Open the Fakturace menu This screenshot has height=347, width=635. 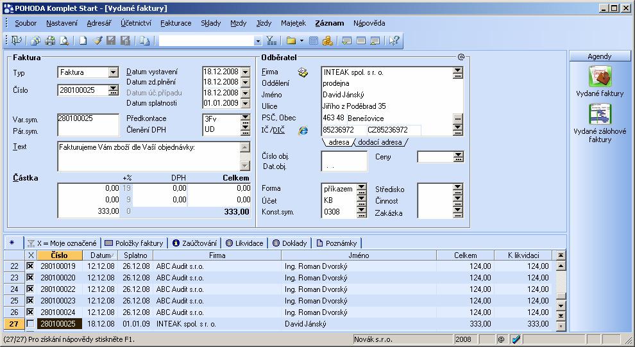(176, 23)
